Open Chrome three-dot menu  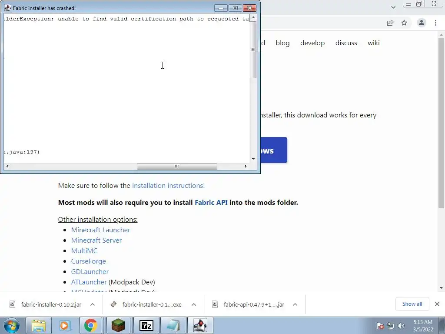click(x=435, y=23)
